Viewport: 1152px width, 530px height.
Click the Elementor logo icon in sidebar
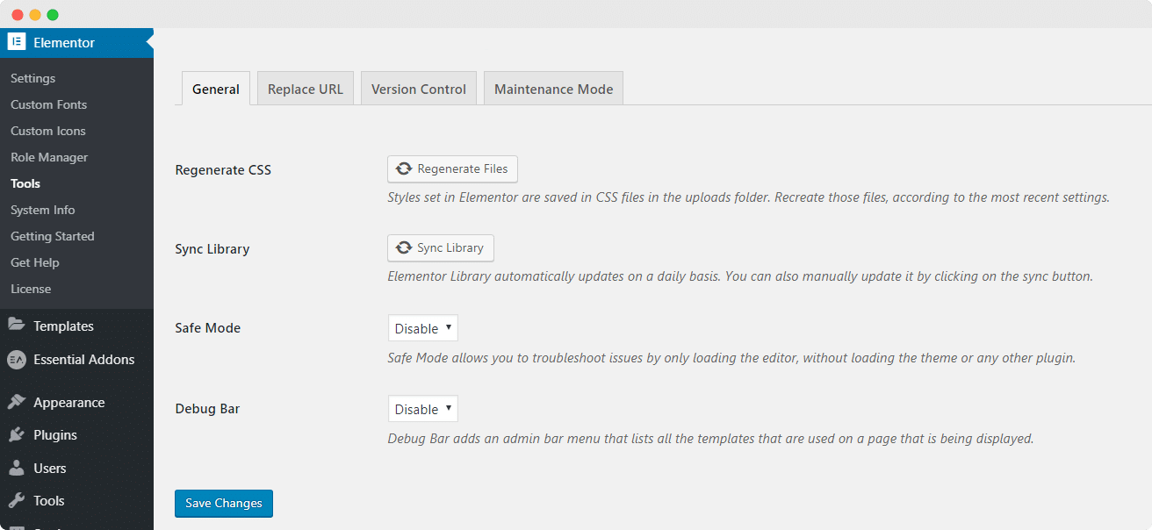coord(16,42)
